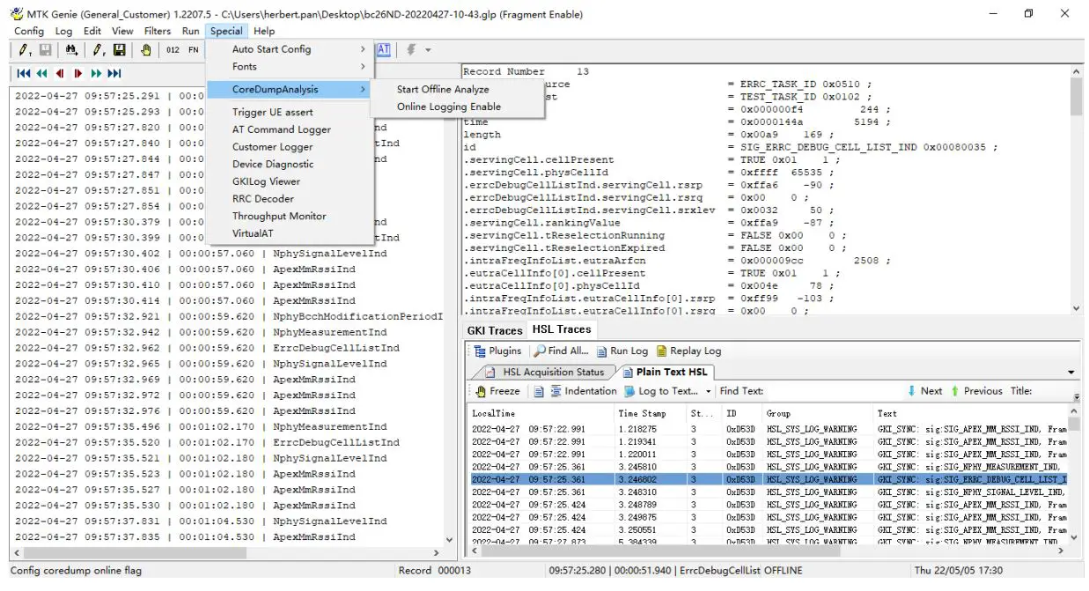
Task: Go to Next found text match
Action: [924, 391]
